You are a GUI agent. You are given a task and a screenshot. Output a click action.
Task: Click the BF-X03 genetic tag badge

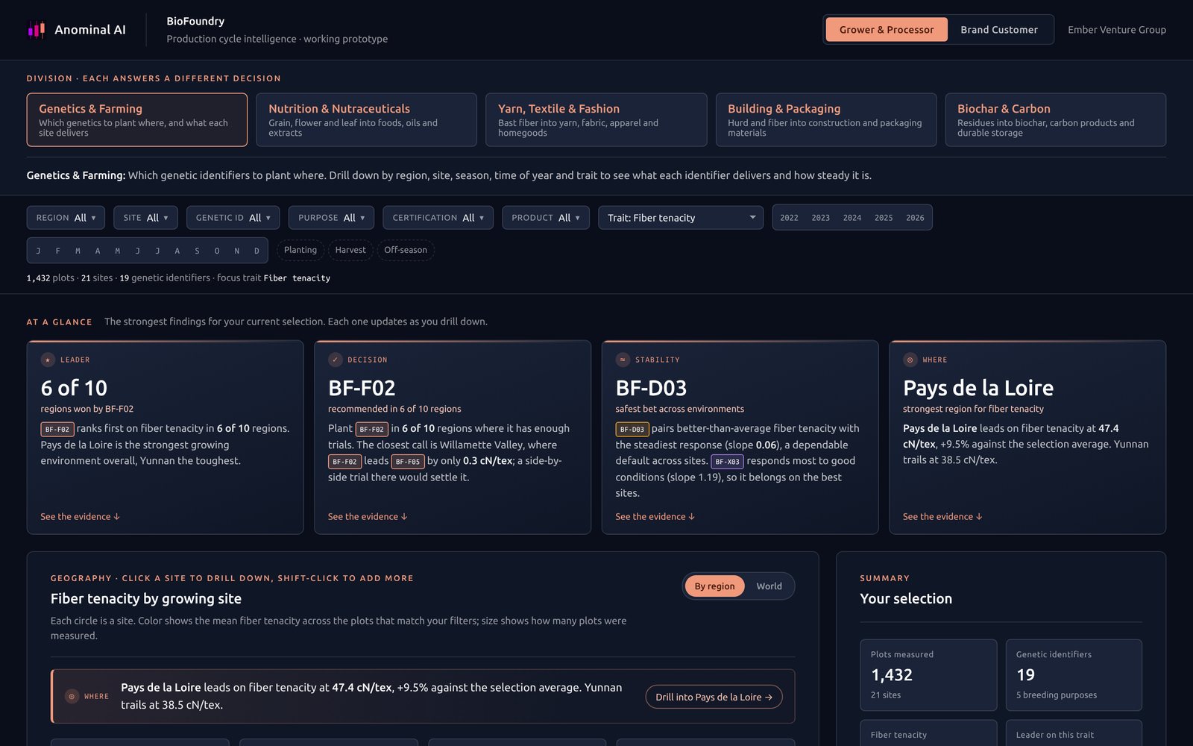click(727, 462)
